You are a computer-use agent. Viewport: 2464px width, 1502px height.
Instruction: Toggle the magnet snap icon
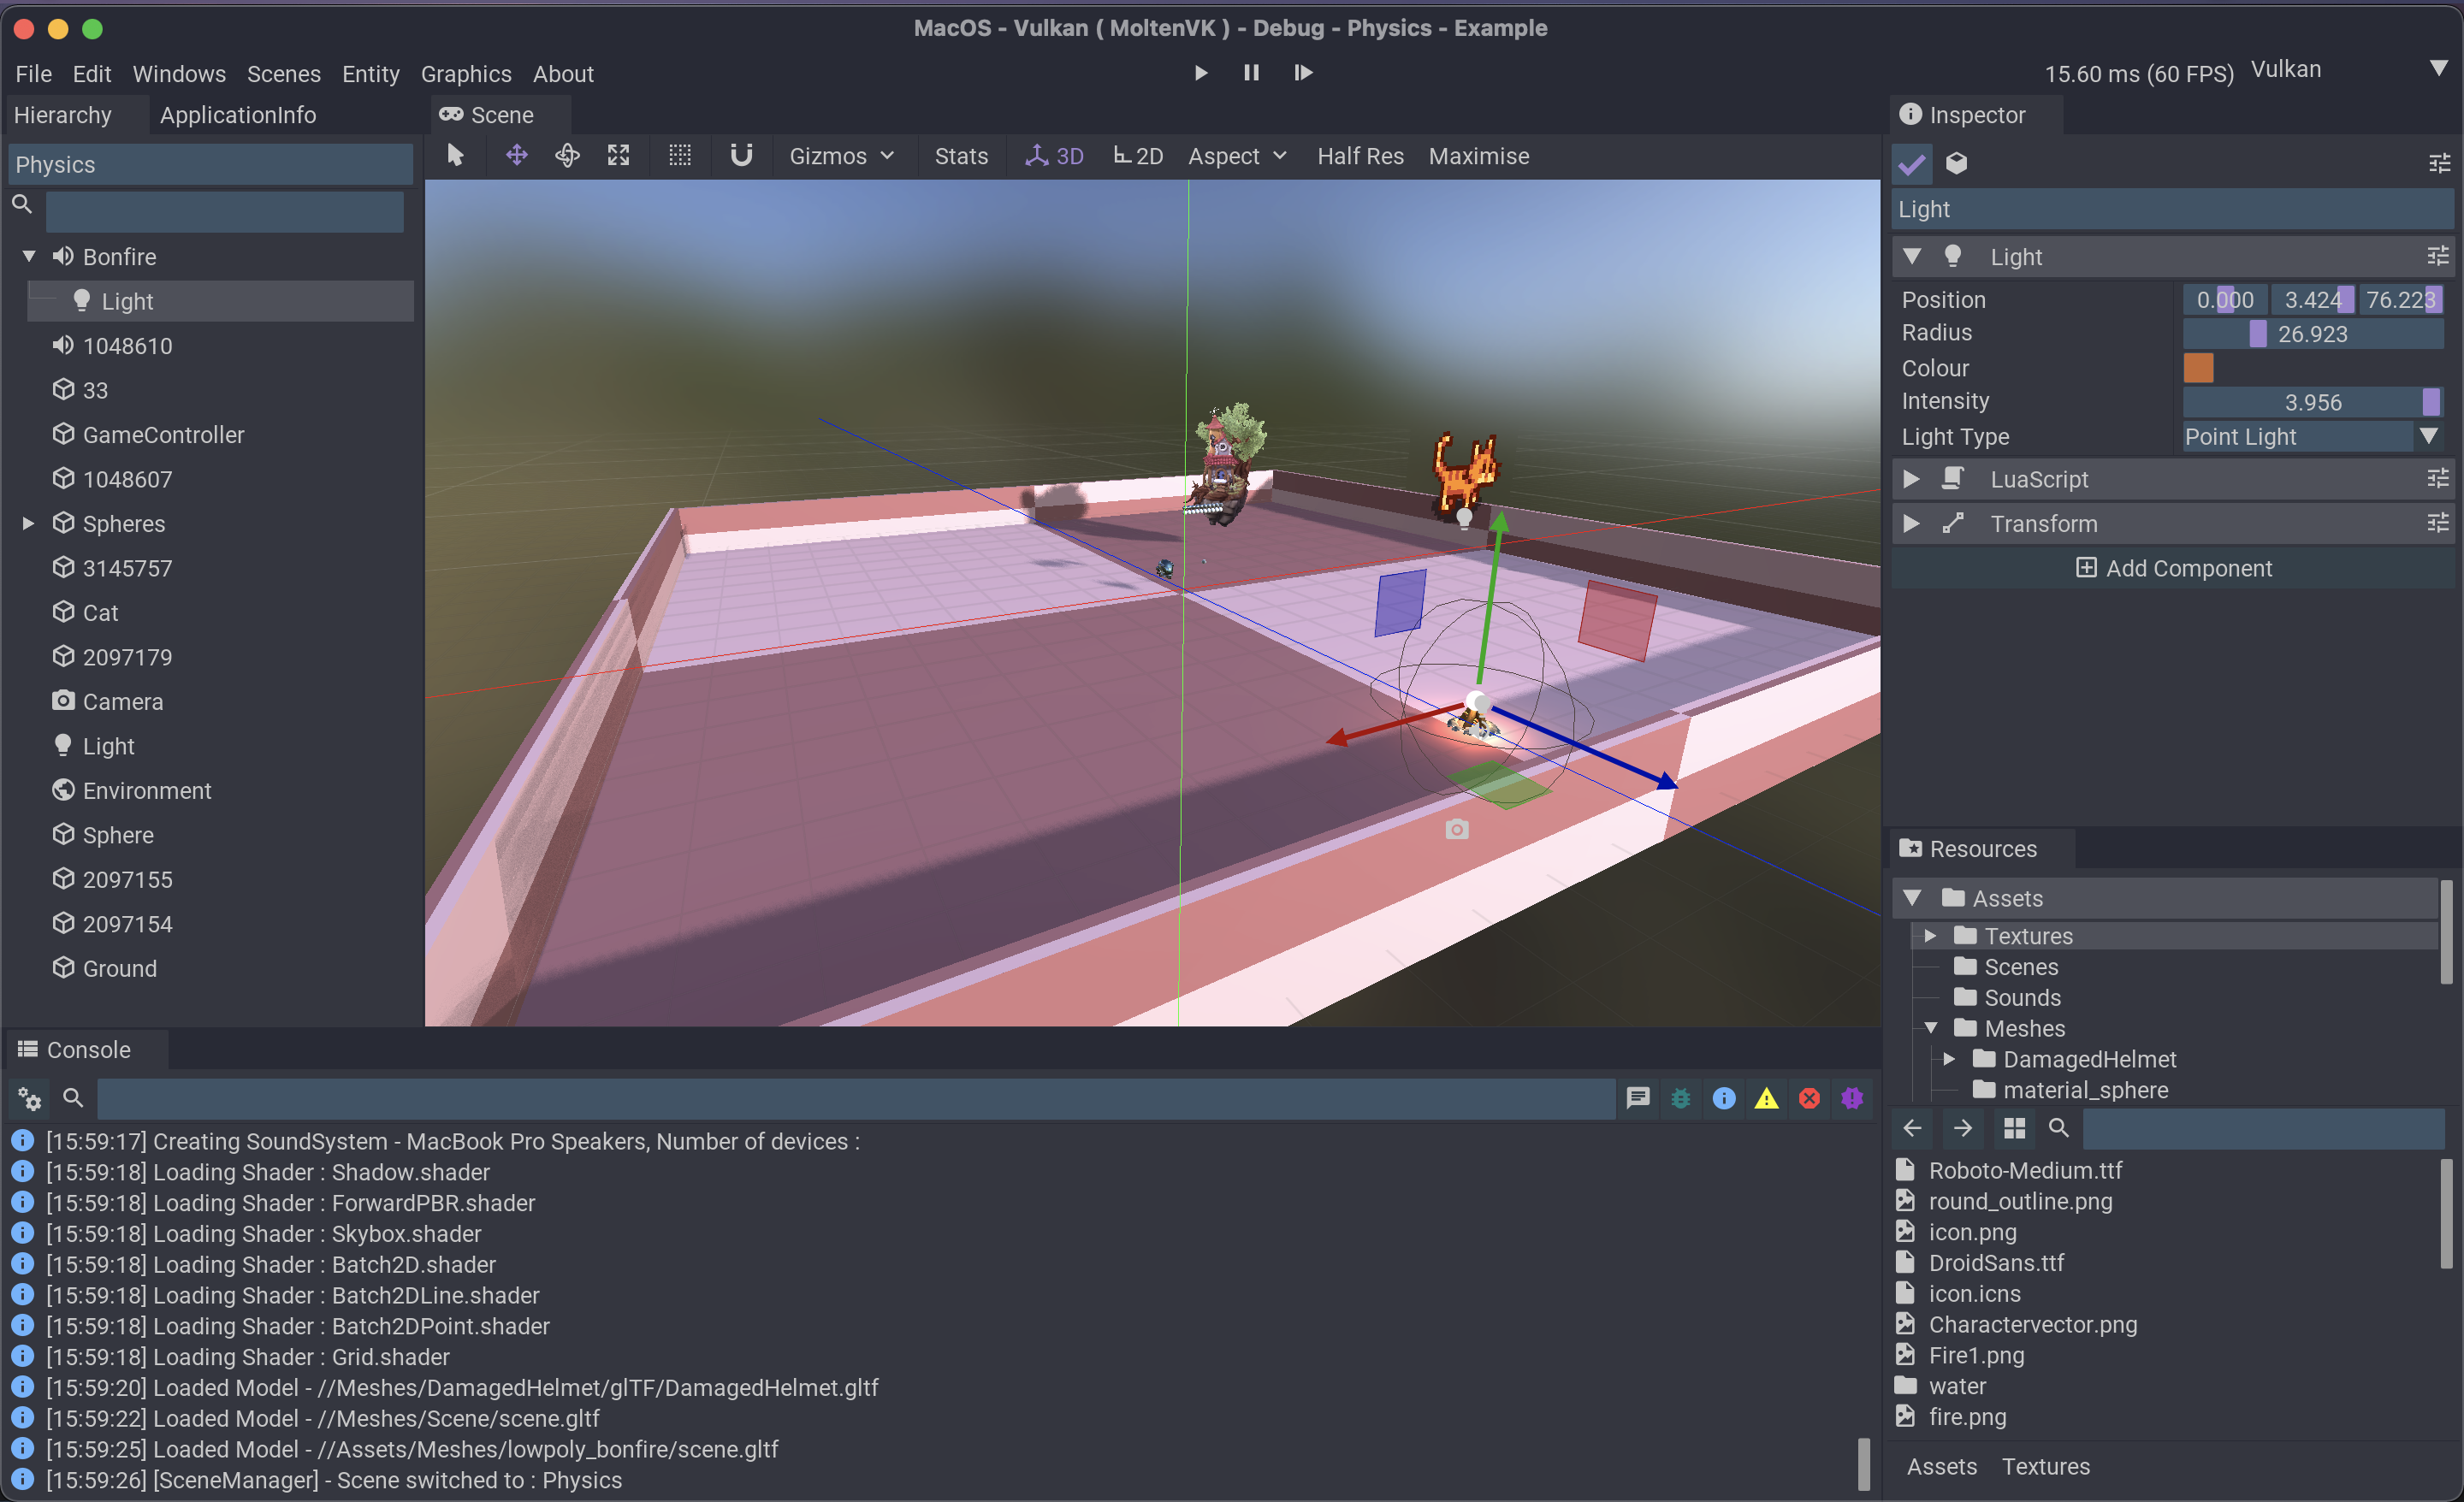[741, 155]
